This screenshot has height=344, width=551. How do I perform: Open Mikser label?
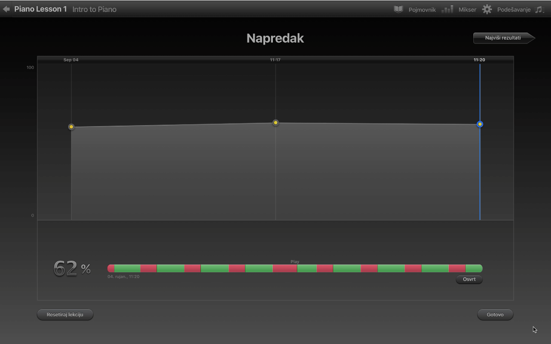468,10
